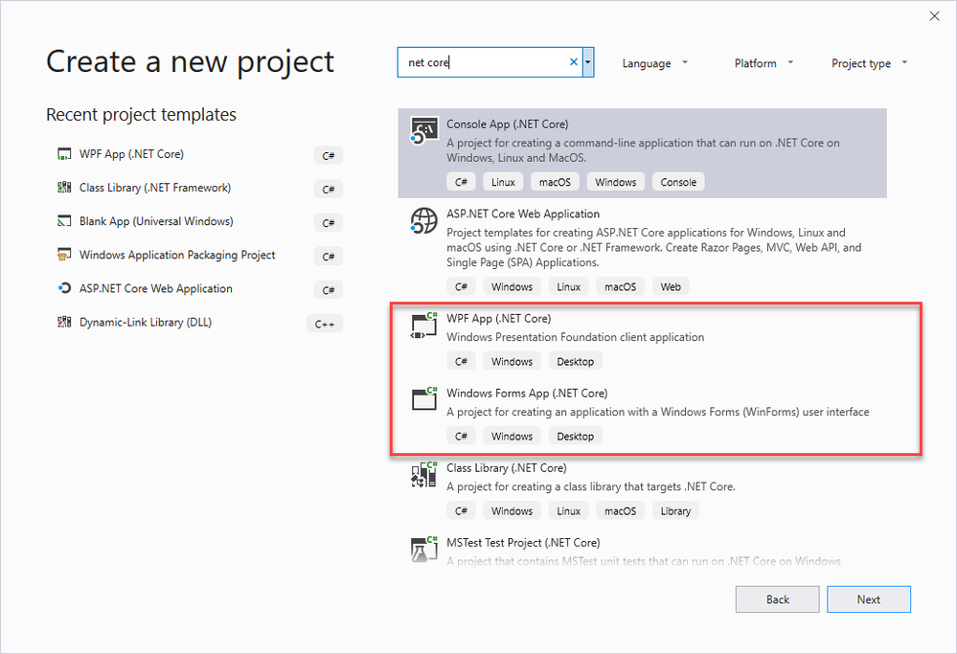Click into the template search field
The width and height of the screenshot is (957, 654).
[484, 63]
